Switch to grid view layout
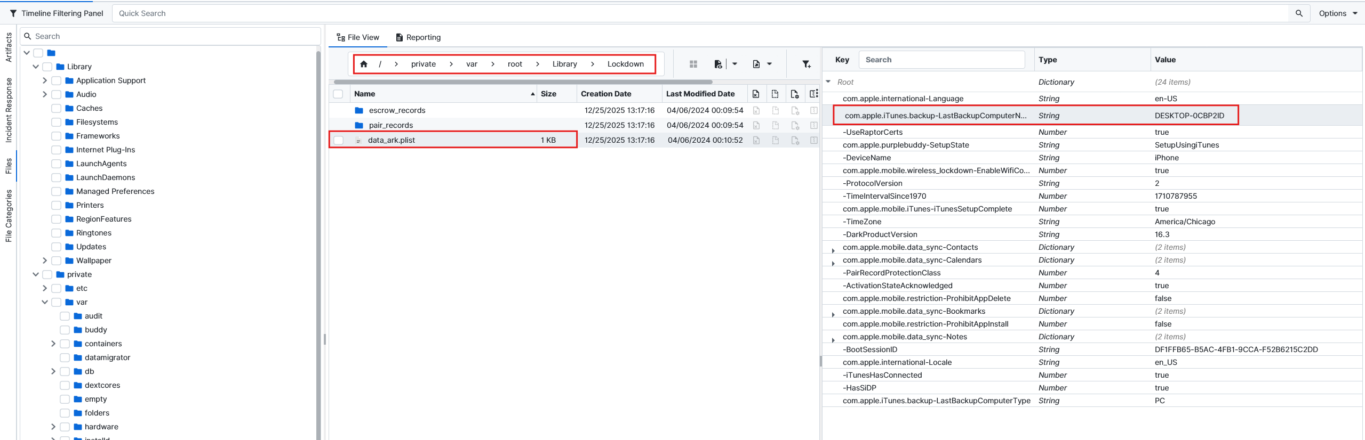Screen dimensions: 1365x440 pyautogui.click(x=693, y=64)
